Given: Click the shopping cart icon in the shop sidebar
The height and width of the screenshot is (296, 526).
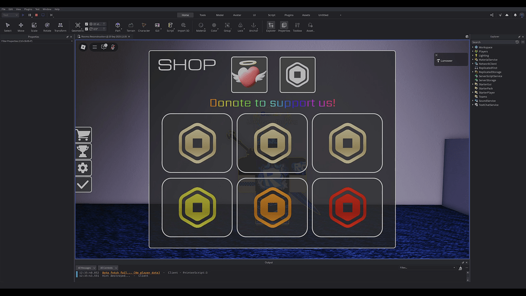Looking at the screenshot, I should [x=83, y=135].
